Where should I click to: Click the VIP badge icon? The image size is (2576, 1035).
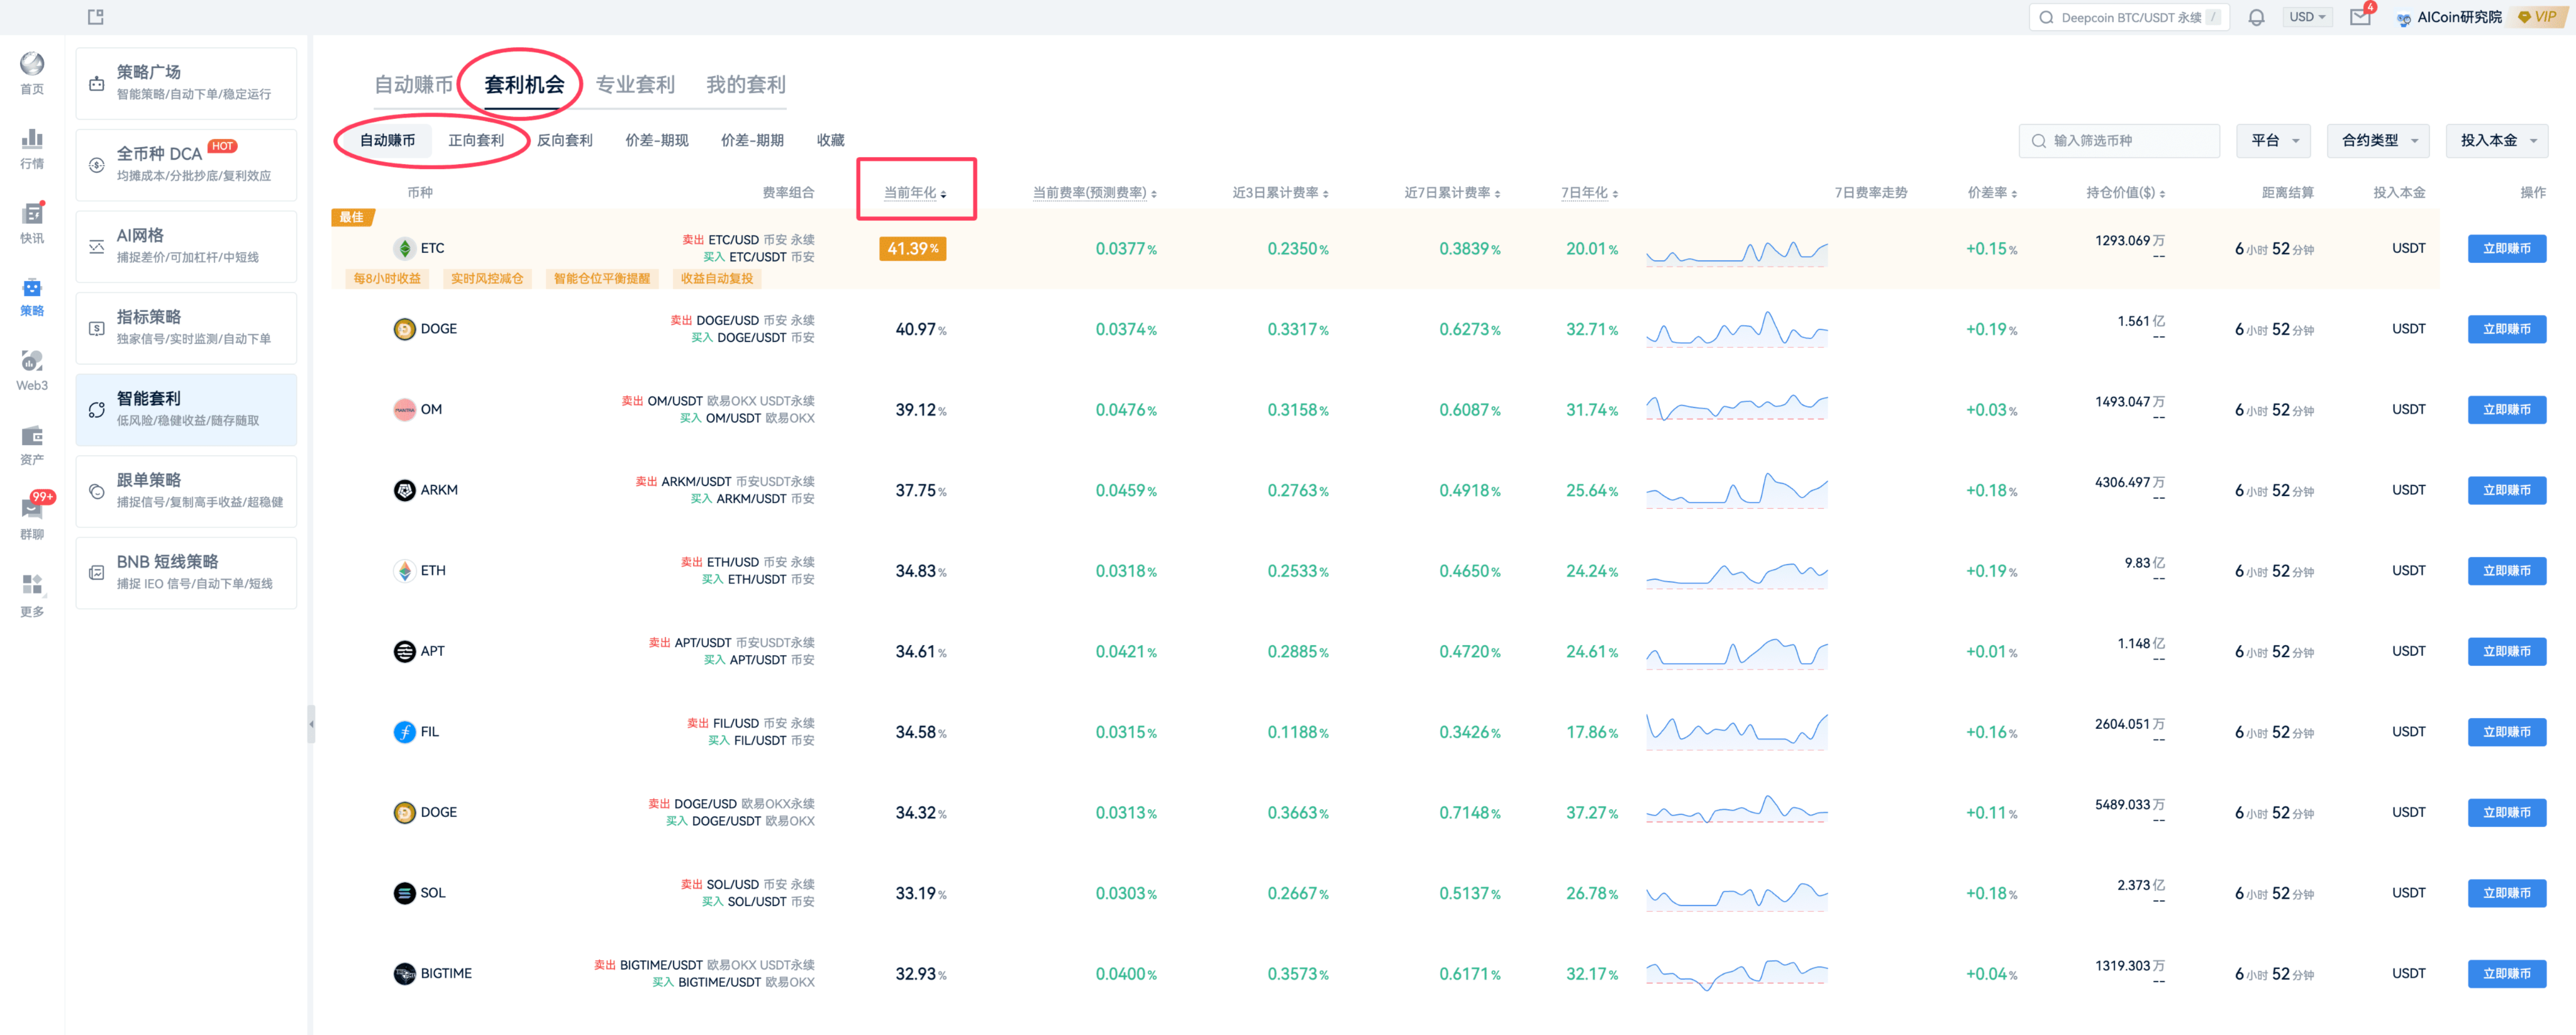2538,17
